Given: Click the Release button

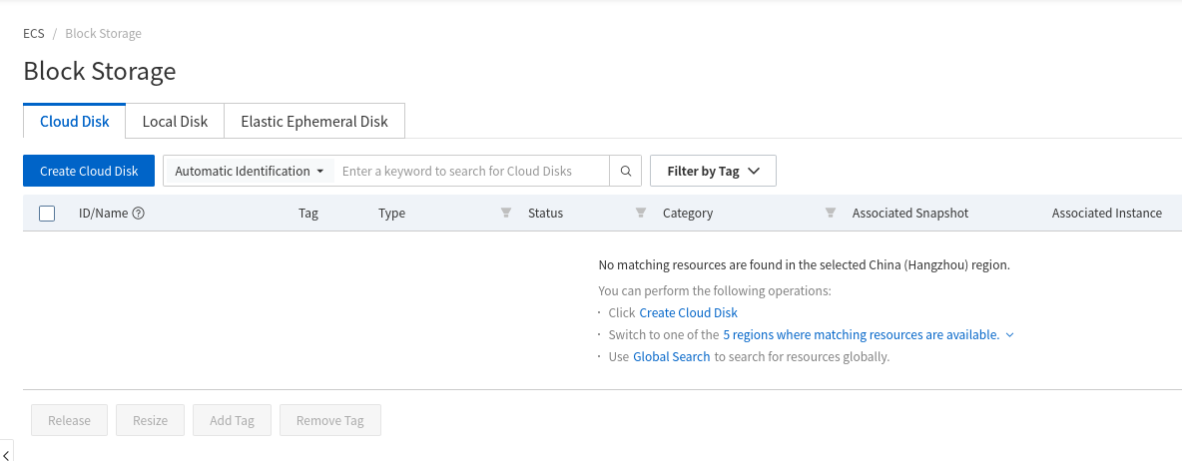Looking at the screenshot, I should [69, 420].
